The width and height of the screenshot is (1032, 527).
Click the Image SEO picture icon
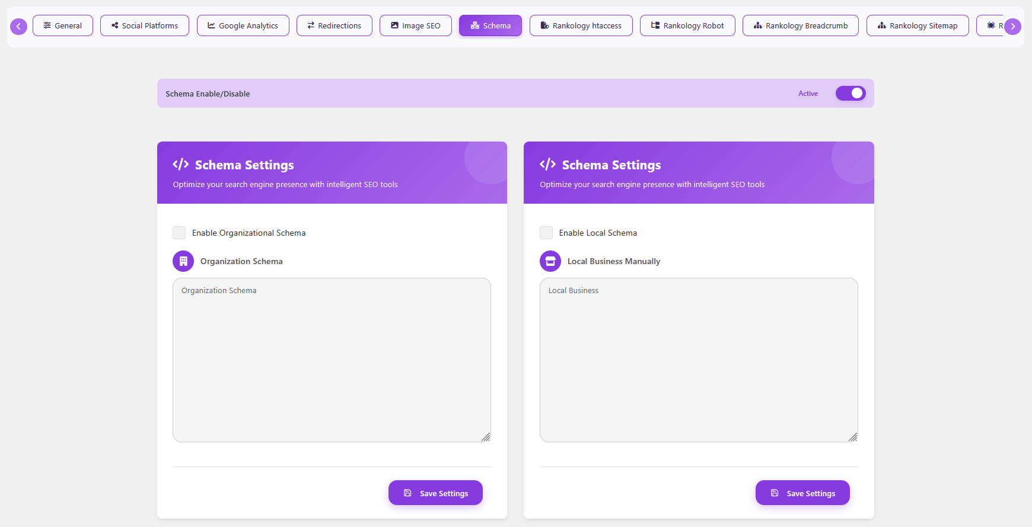point(394,25)
